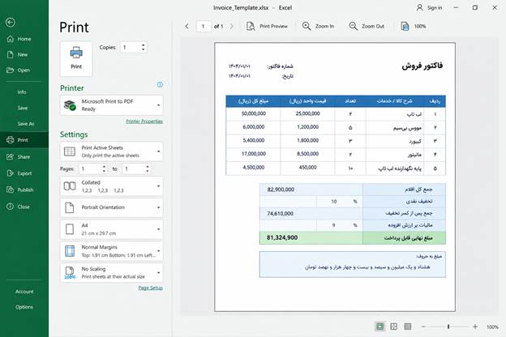This screenshot has height=337, width=506.
Task: Click the current page number box
Action: point(204,27)
